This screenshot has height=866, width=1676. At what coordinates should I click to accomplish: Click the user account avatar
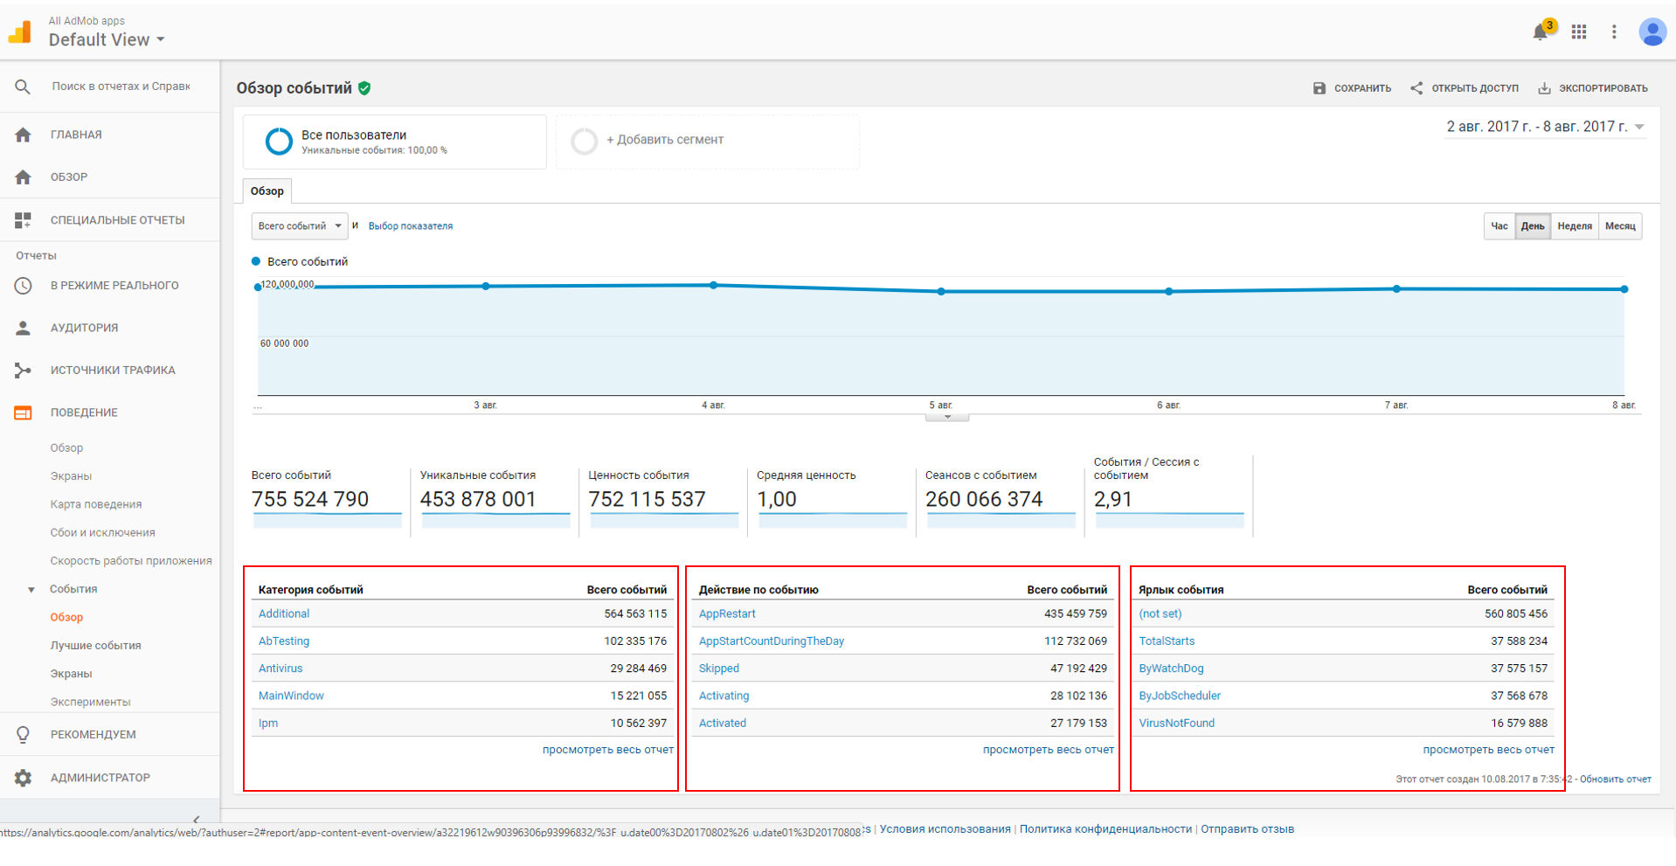pyautogui.click(x=1652, y=31)
